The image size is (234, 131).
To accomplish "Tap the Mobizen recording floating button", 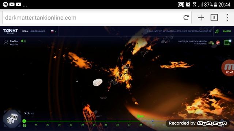I will click(x=228, y=68).
